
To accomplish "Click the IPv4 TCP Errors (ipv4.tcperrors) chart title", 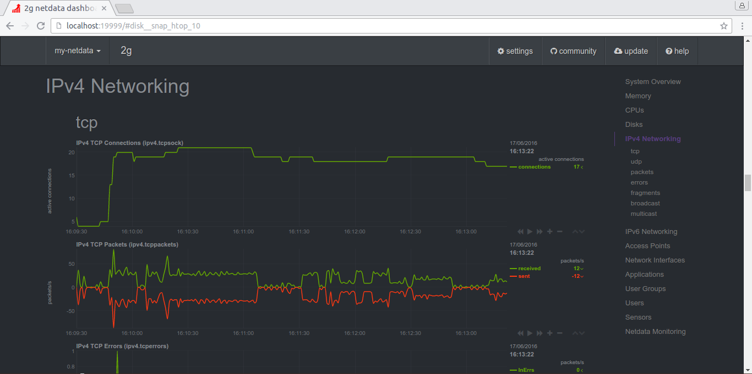I will 122,346.
